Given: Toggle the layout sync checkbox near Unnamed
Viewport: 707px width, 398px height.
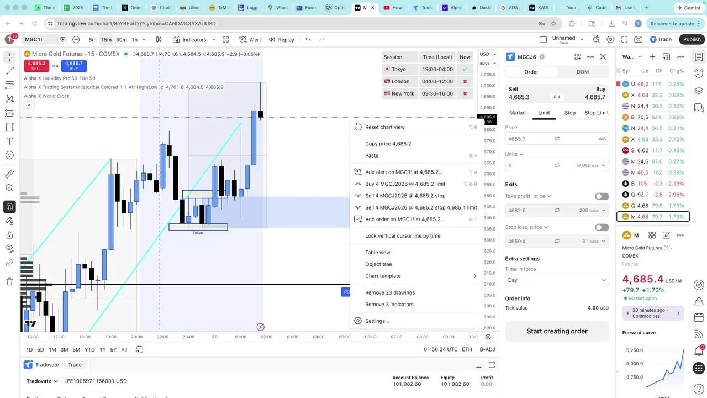Looking at the screenshot, I should pyautogui.click(x=543, y=40).
